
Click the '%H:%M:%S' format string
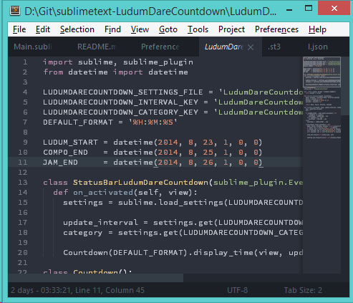[153, 122]
